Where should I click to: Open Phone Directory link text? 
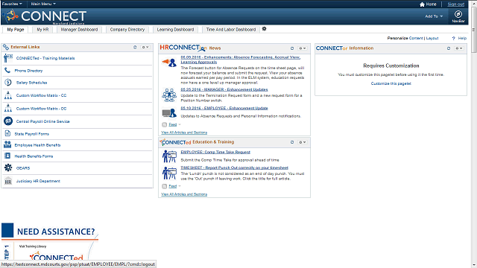tap(28, 71)
